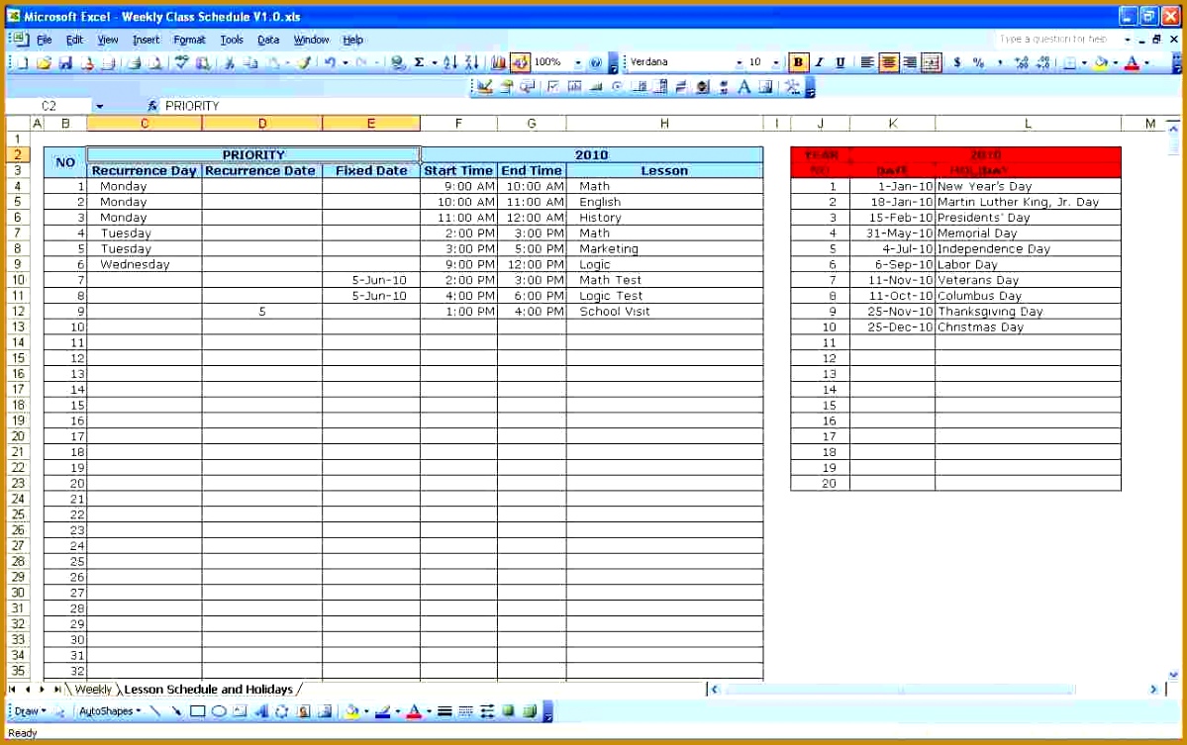Insert WordArt from the Drawing toolbar
Image resolution: width=1187 pixels, height=745 pixels.
coord(261,711)
